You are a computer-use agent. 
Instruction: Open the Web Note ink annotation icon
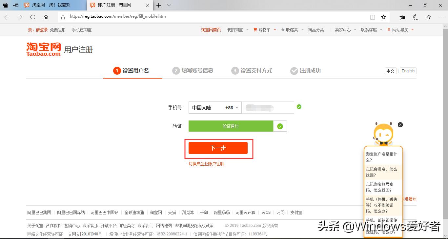click(415, 17)
